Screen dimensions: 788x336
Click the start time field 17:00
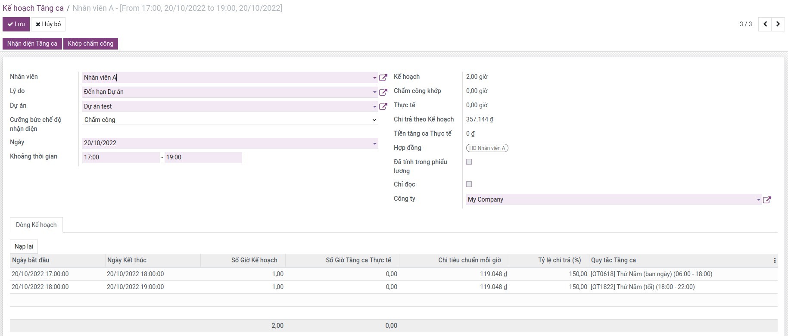coord(121,157)
